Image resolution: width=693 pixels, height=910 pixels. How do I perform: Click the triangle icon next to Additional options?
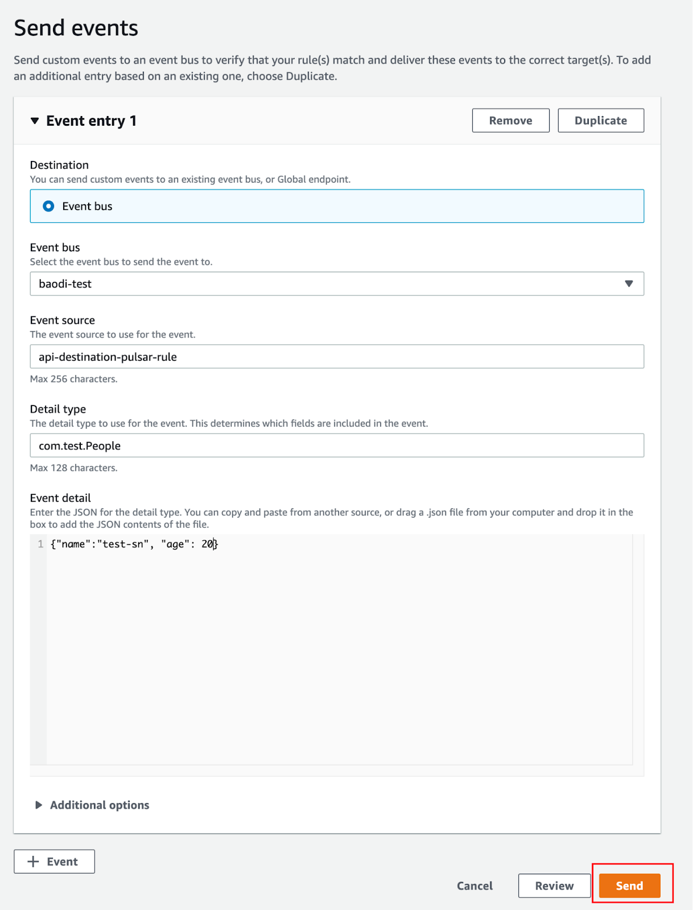(39, 805)
